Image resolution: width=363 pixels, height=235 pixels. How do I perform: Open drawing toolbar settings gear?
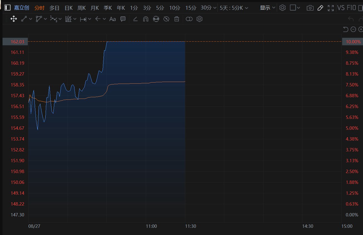point(199,19)
